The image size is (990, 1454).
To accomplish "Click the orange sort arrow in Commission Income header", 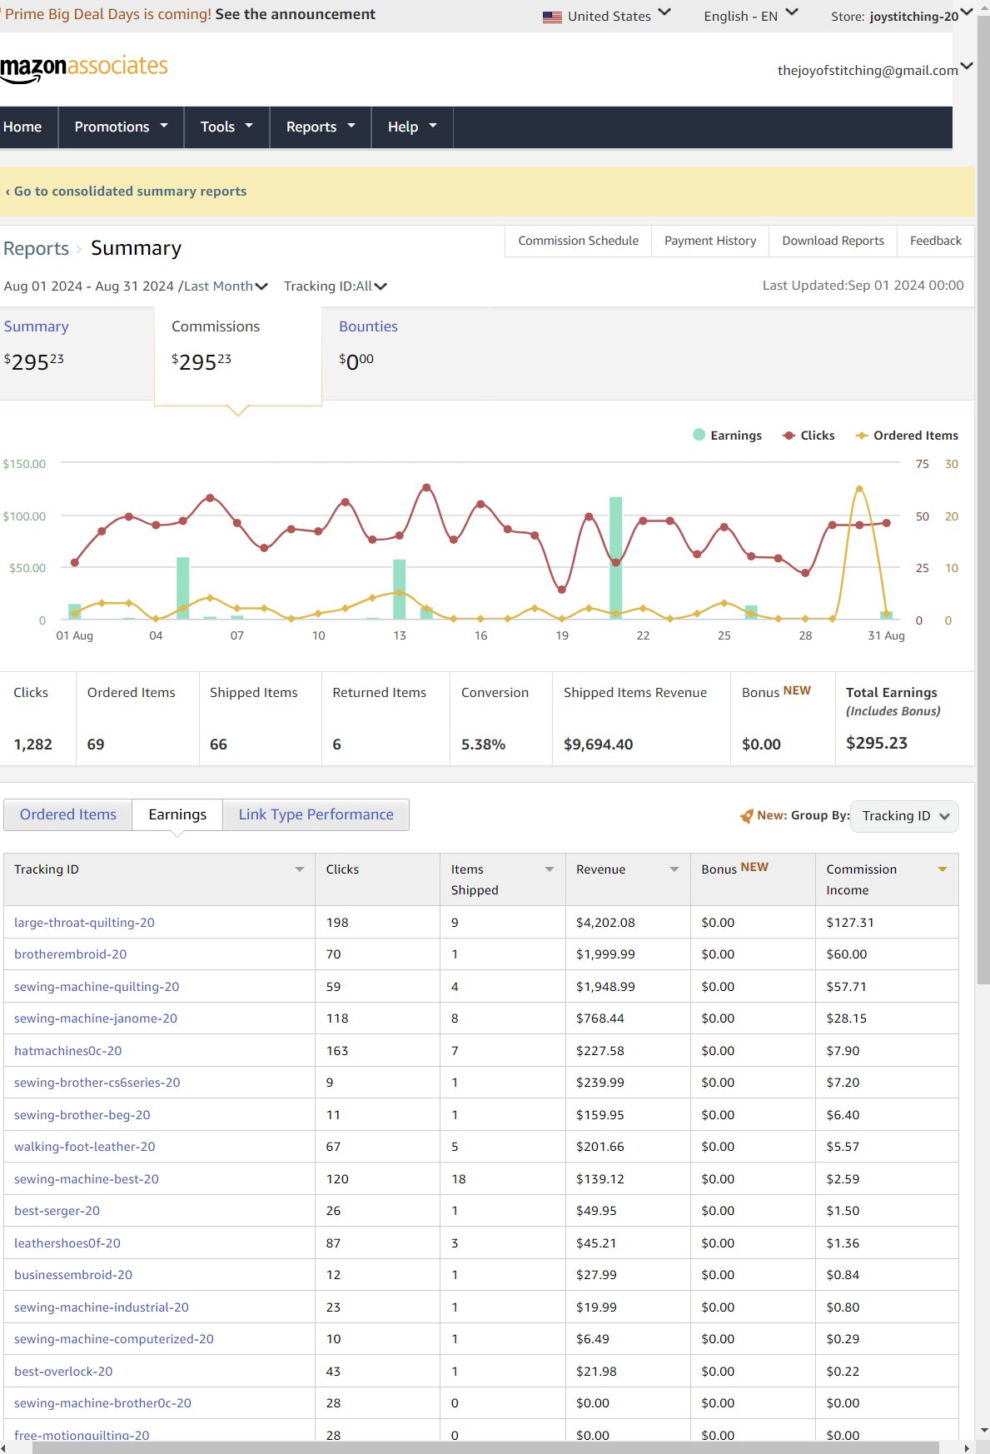I will 943,869.
